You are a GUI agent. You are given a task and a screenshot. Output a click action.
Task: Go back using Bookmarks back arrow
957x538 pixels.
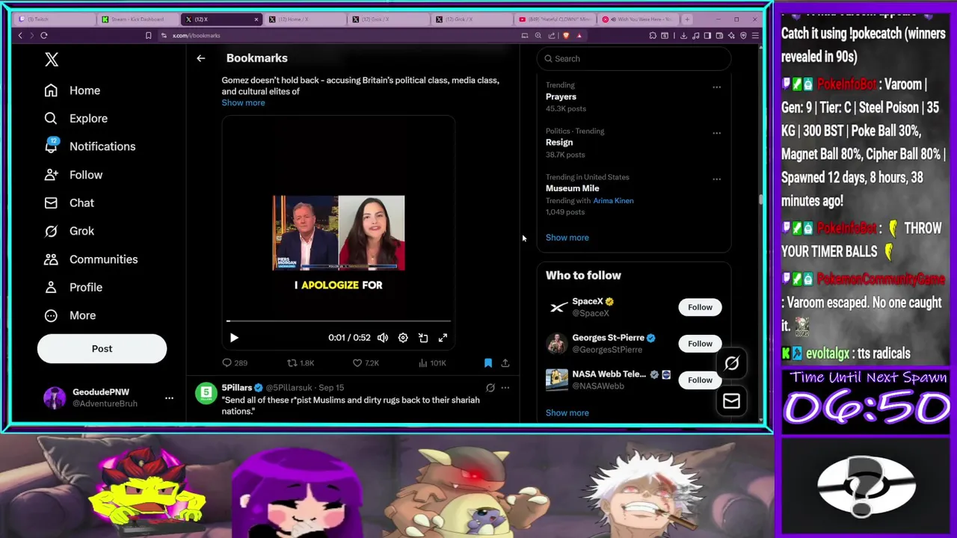200,58
